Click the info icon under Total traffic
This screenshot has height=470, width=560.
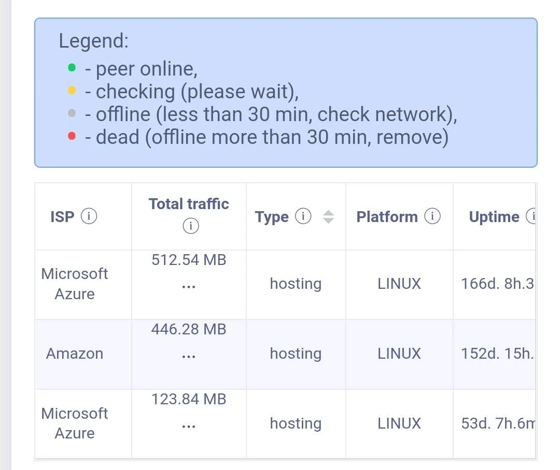tap(191, 226)
